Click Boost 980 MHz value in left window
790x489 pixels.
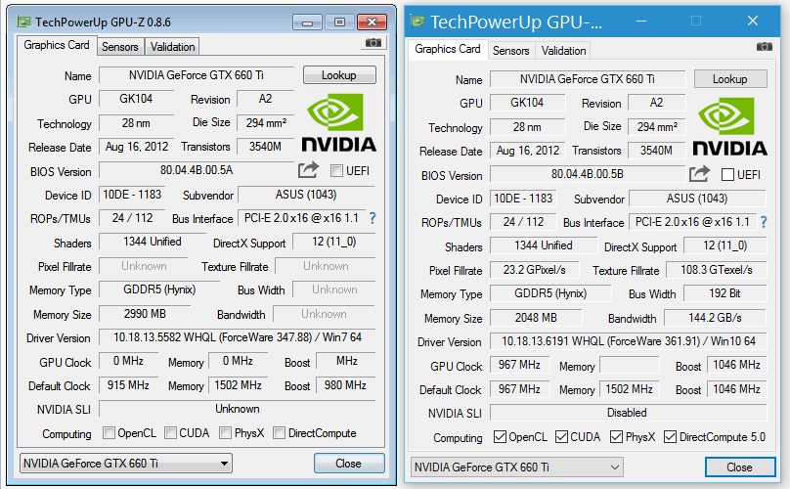[x=346, y=385]
